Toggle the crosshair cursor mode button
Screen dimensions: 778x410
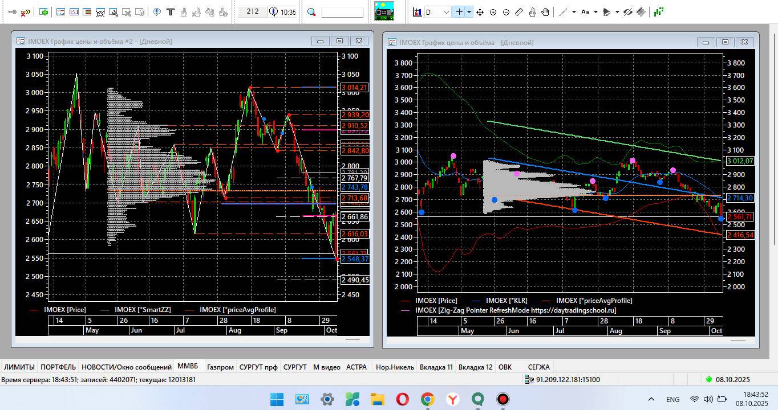tap(459, 12)
